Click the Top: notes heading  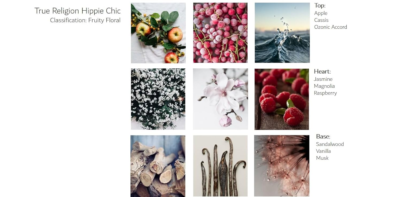320,5
